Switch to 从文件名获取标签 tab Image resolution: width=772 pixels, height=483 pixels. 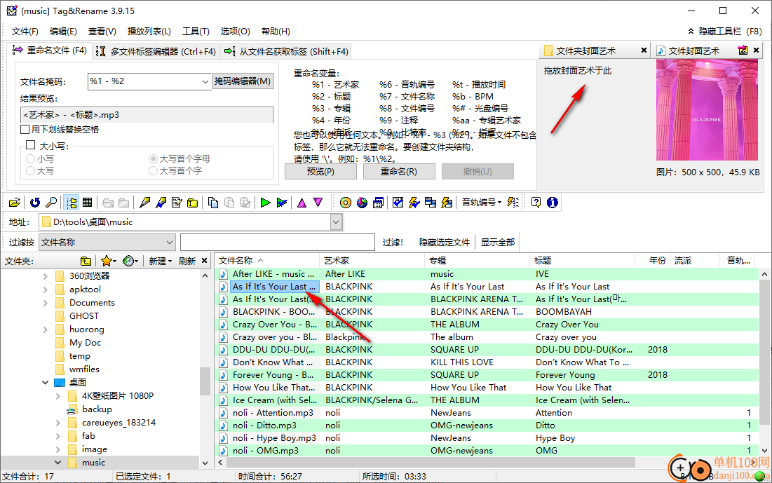(287, 51)
